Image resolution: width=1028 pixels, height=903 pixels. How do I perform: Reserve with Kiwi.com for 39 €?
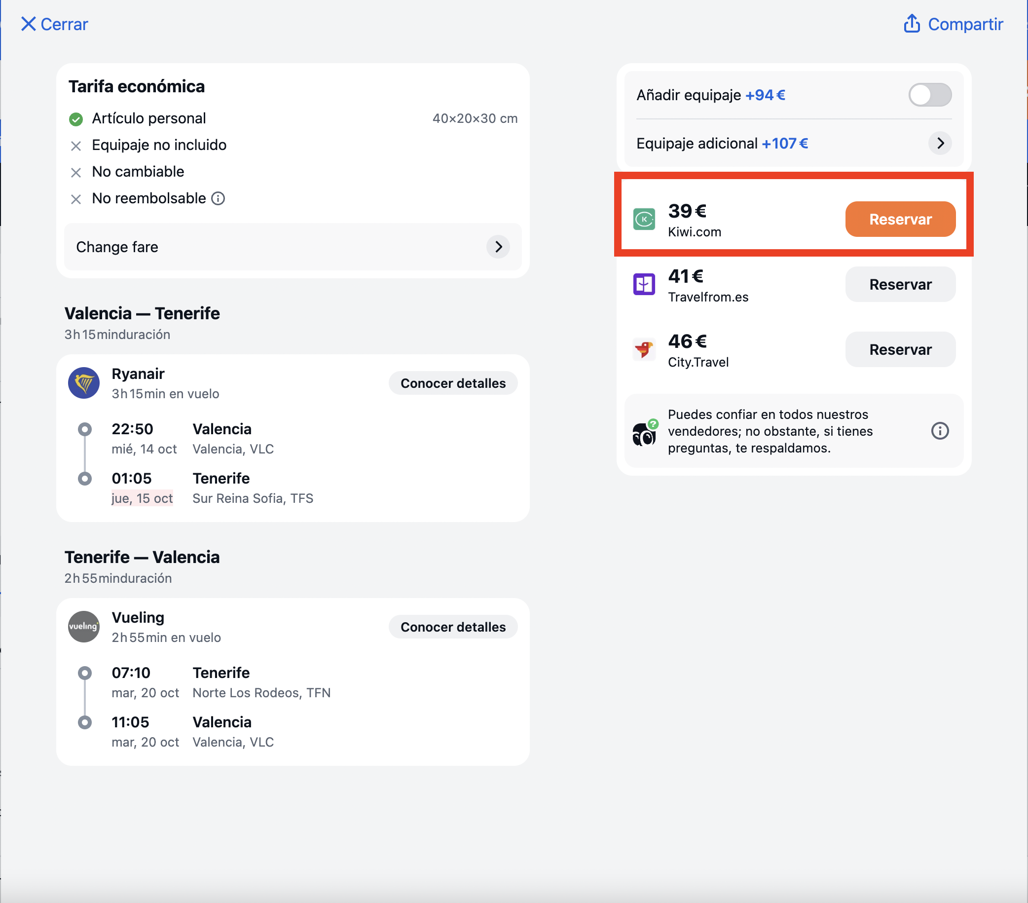coord(900,219)
